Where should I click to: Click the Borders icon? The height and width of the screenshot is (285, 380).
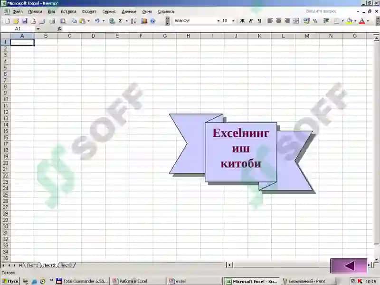coord(337,21)
